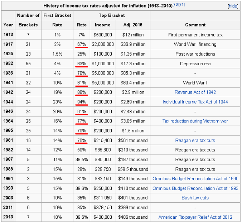This screenshot has height=223, width=242.
Task: Click the 50% top rate cell
Action: [x=82, y=150]
